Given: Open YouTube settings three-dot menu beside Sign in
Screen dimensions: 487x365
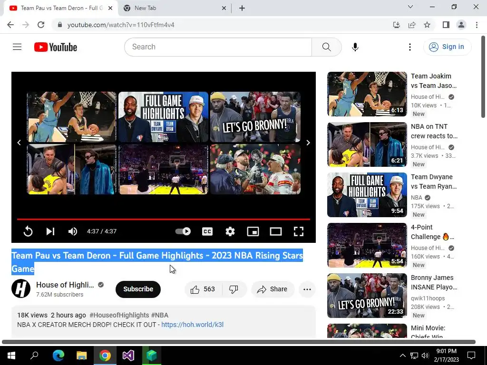Looking at the screenshot, I should pyautogui.click(x=409, y=47).
